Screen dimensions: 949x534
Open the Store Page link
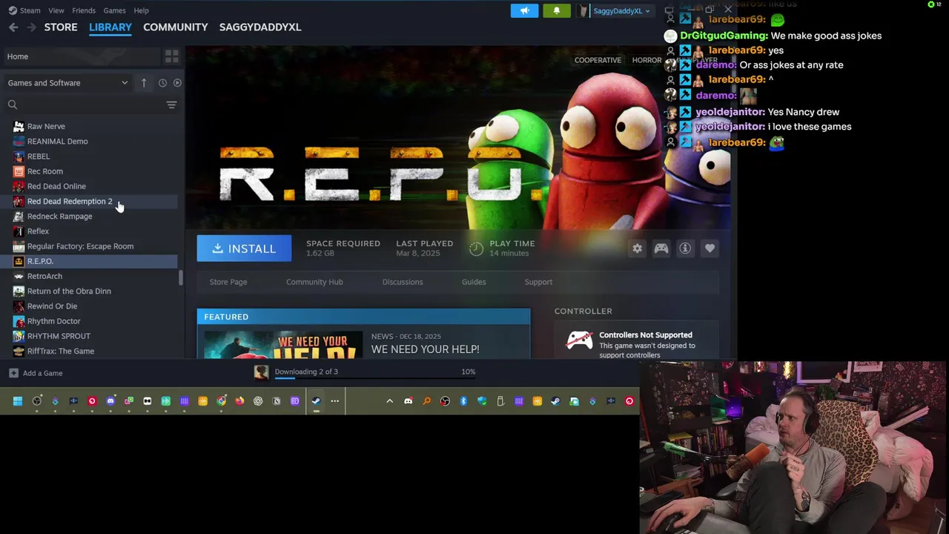coord(228,282)
